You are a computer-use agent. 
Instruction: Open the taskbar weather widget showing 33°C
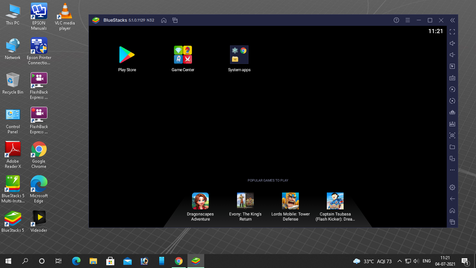[373, 261]
